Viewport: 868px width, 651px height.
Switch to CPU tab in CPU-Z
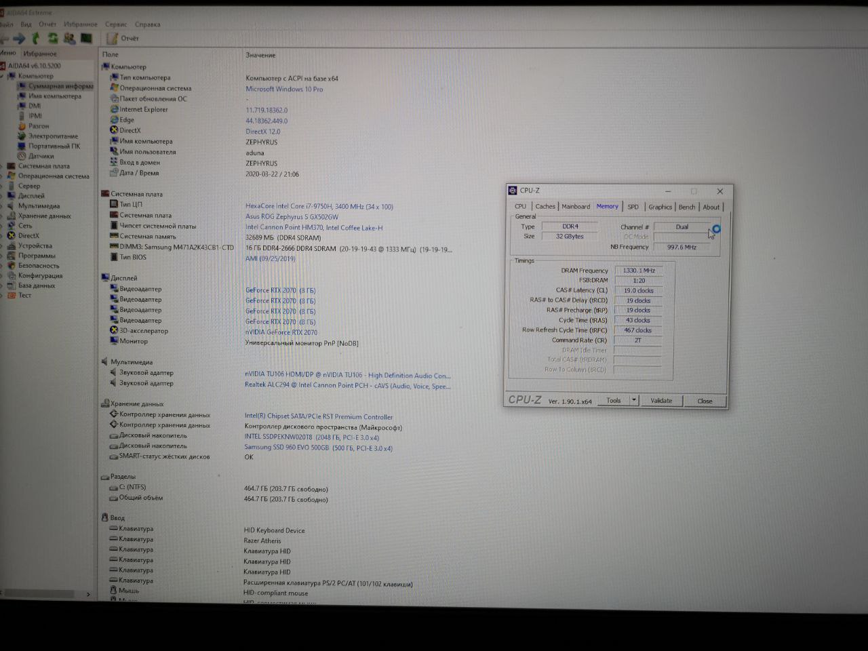520,206
